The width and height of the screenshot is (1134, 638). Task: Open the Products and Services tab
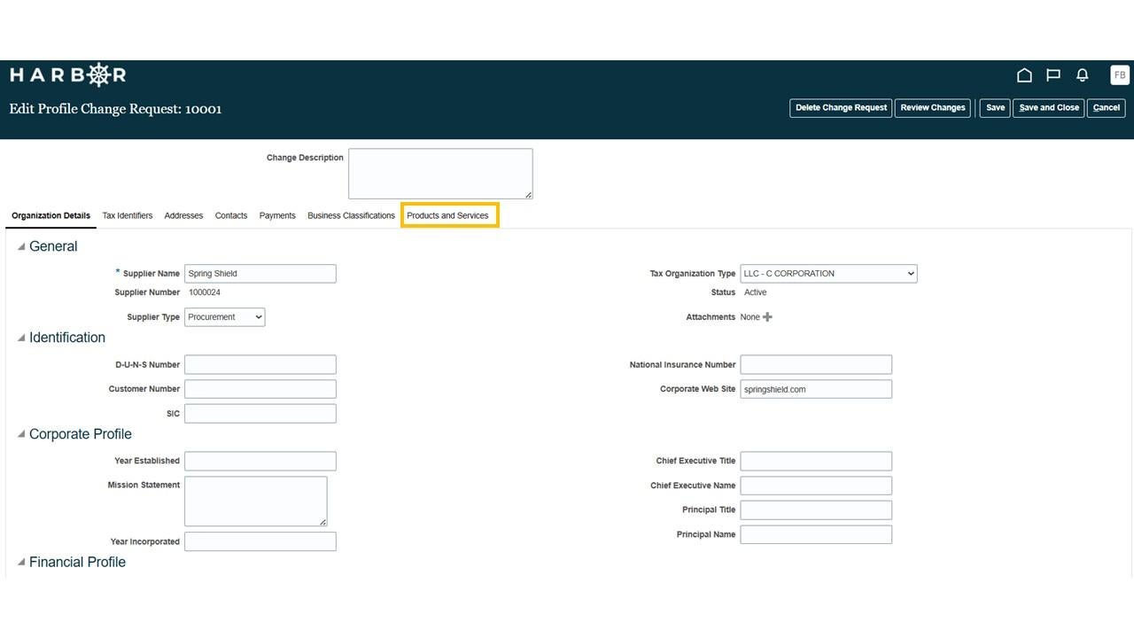[447, 215]
